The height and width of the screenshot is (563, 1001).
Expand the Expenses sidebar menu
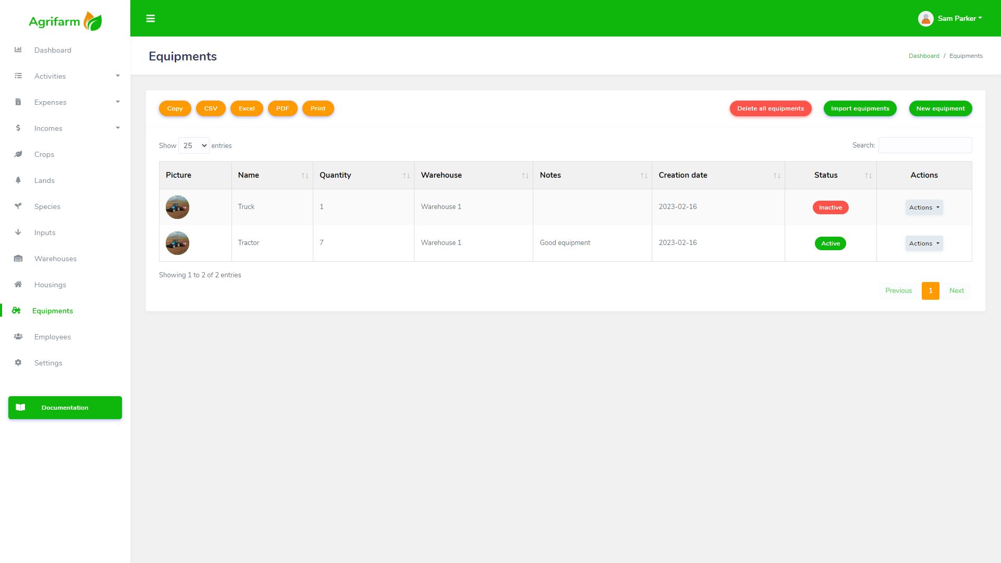(x=51, y=102)
